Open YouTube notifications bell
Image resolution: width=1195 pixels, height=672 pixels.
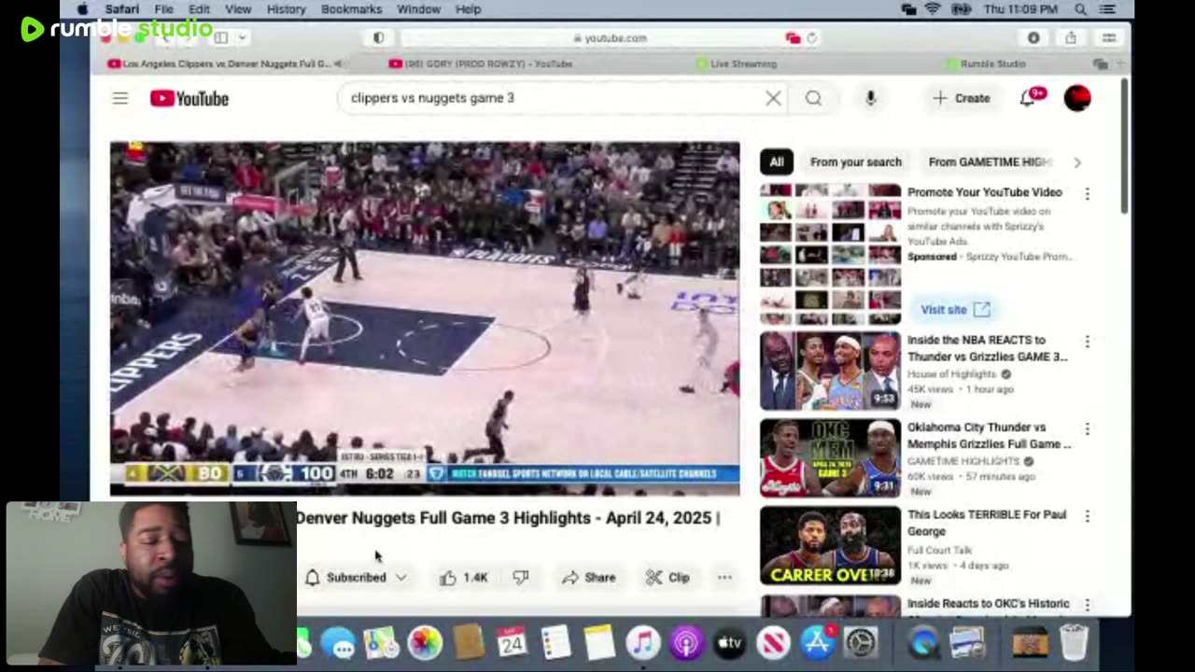(x=1028, y=98)
